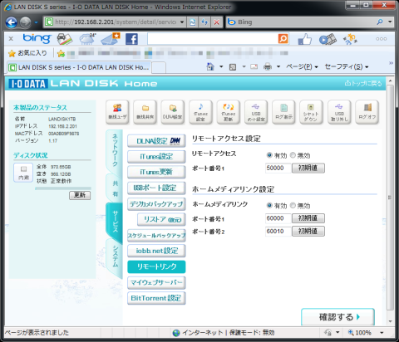Viewport: 399px width, 342px height.
Task: Reset port 60010 with its 初期値 button
Action: click(308, 232)
